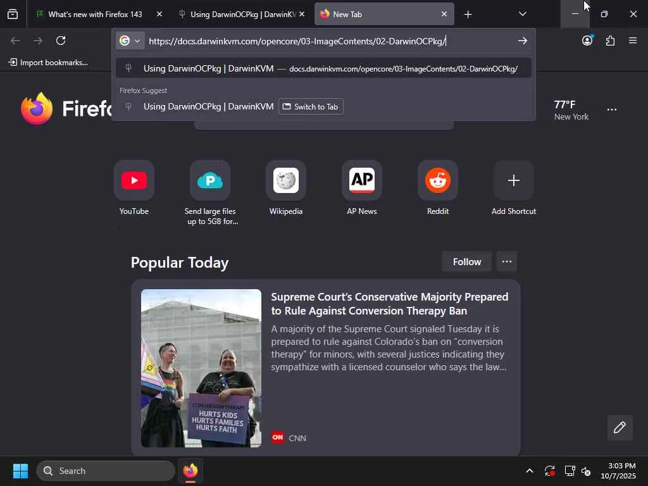Click the Switch to Tab button
The height and width of the screenshot is (486, 648).
pos(311,106)
